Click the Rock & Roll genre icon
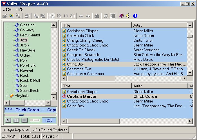 click(x=17, y=80)
